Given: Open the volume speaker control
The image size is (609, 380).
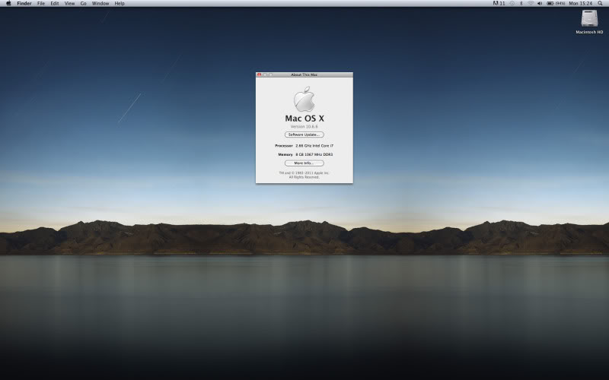Looking at the screenshot, I should [540, 3].
